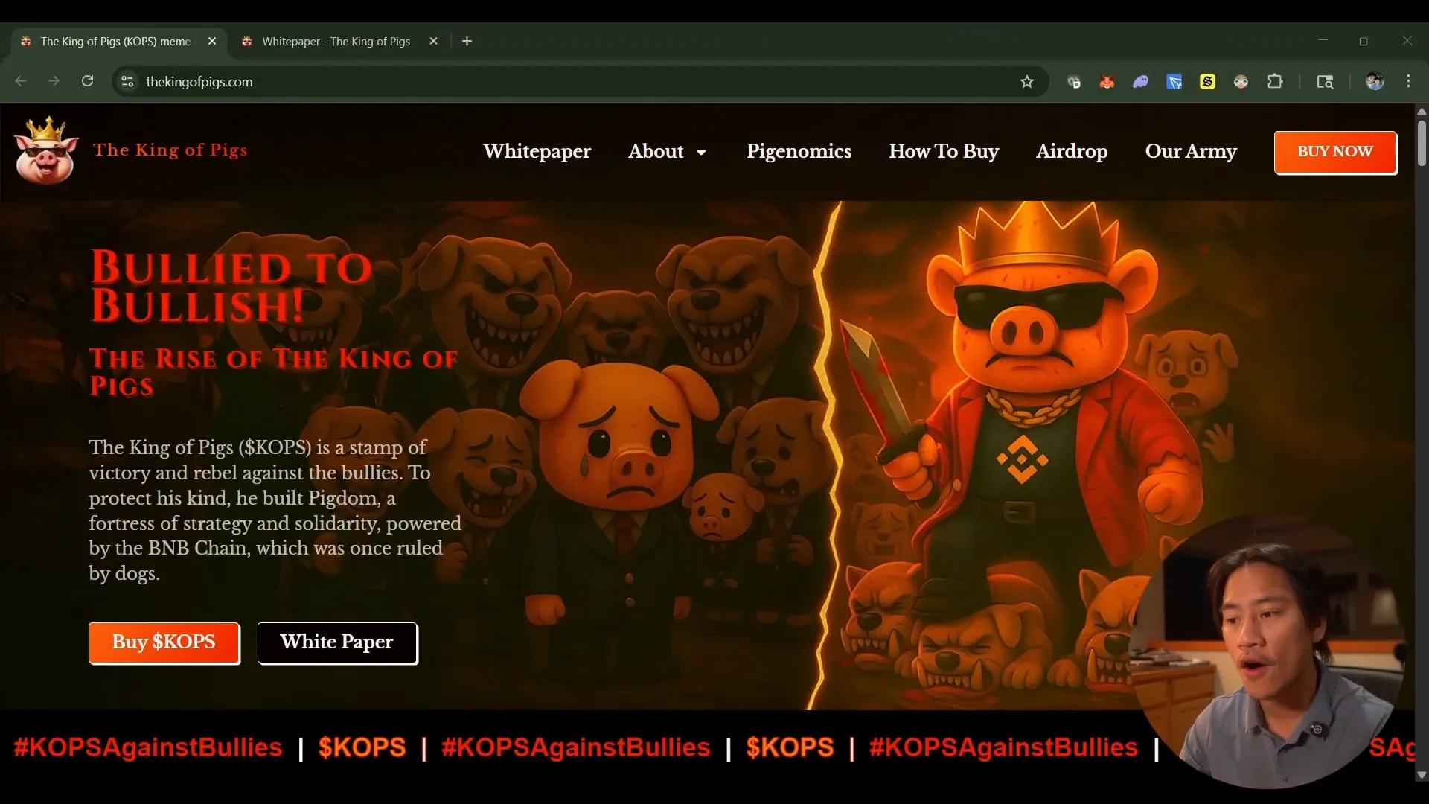Click the Buy $KOPS button

(164, 642)
